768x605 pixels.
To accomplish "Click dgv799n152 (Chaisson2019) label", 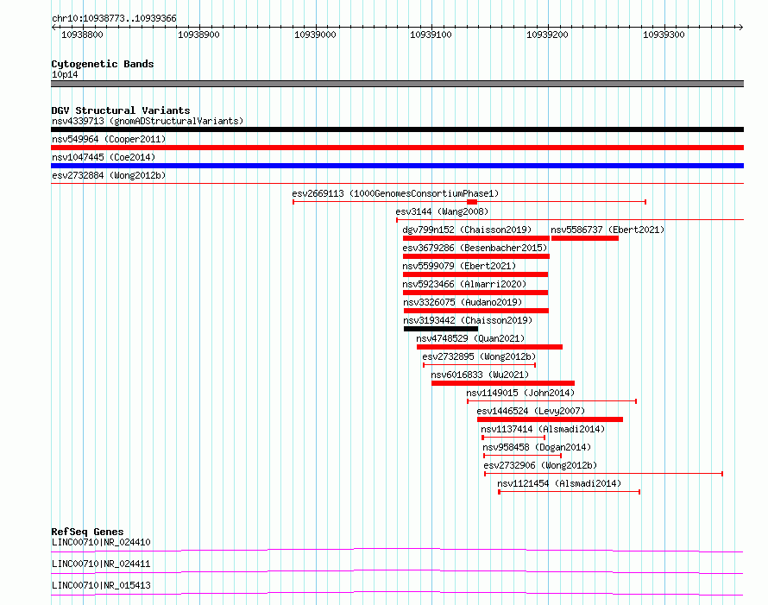I will tap(467, 230).
